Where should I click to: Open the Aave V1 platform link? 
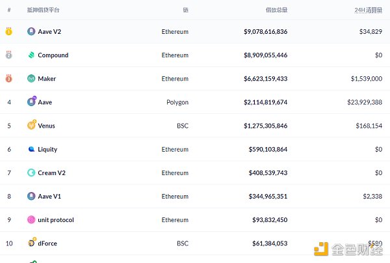[49, 196]
